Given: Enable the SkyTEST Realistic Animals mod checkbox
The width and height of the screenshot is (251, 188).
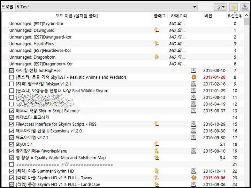Looking at the screenshot, I should click(12, 77).
